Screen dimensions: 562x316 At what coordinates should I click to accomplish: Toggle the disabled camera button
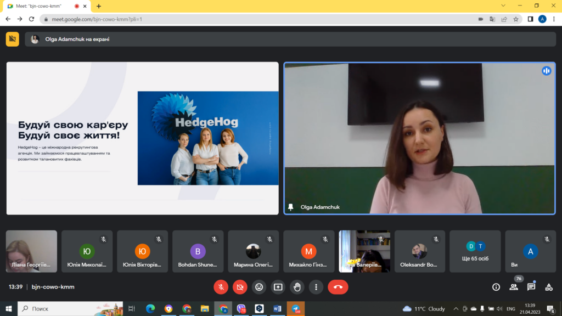pos(240,286)
